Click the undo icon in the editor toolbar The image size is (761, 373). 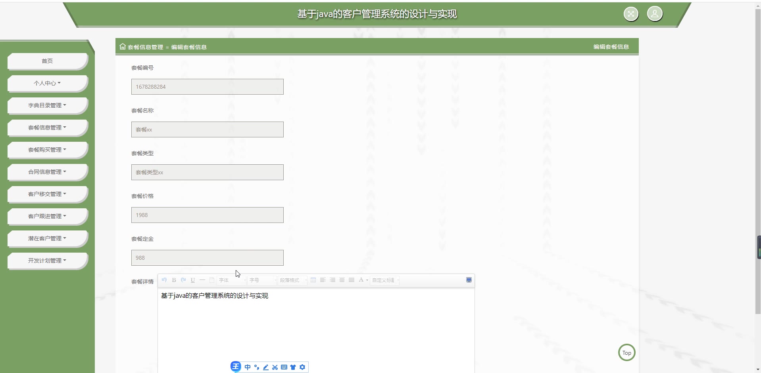[164, 280]
